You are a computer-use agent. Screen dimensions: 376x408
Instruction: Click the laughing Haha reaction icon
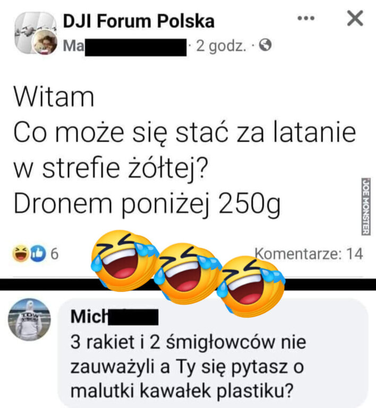pos(20,253)
